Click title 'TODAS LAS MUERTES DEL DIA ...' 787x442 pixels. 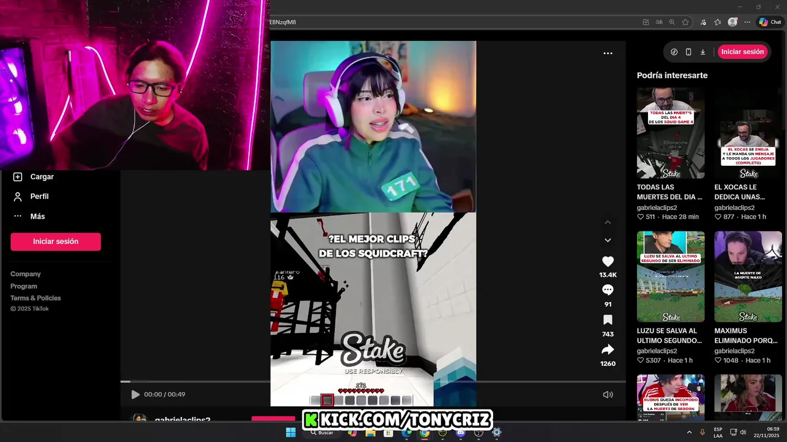point(670,192)
